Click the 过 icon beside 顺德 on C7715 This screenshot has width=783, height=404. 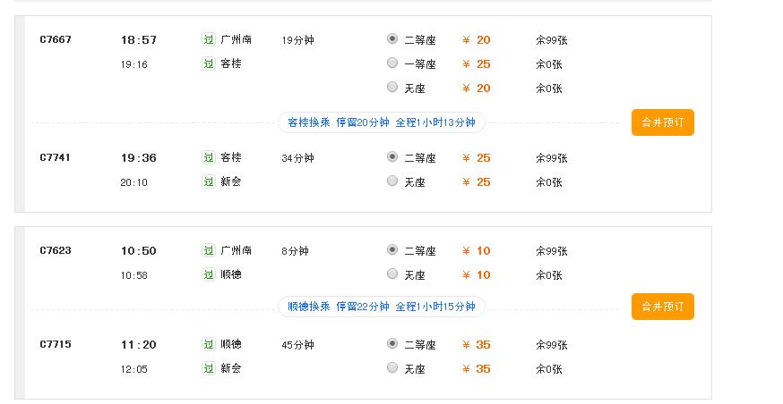[209, 344]
